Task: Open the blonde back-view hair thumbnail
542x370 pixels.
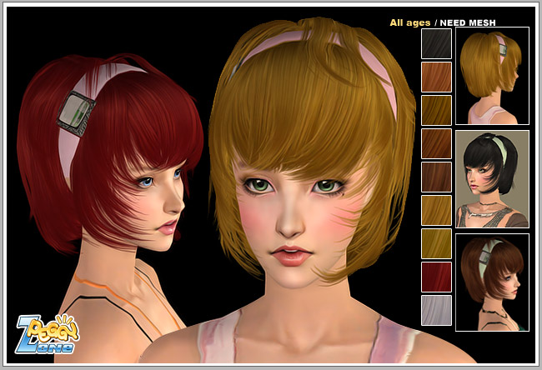Action: coord(492,76)
